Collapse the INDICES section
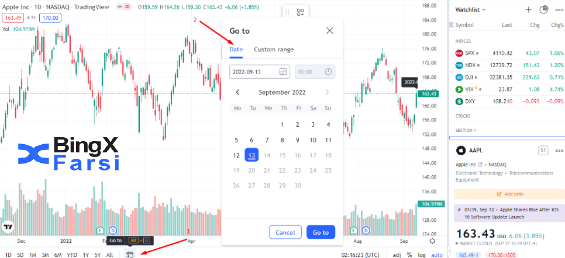This screenshot has width=565, height=258. point(463,41)
